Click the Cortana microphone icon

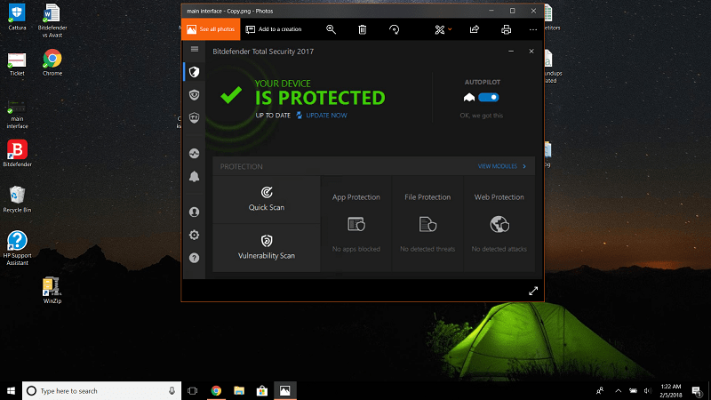pos(172,391)
